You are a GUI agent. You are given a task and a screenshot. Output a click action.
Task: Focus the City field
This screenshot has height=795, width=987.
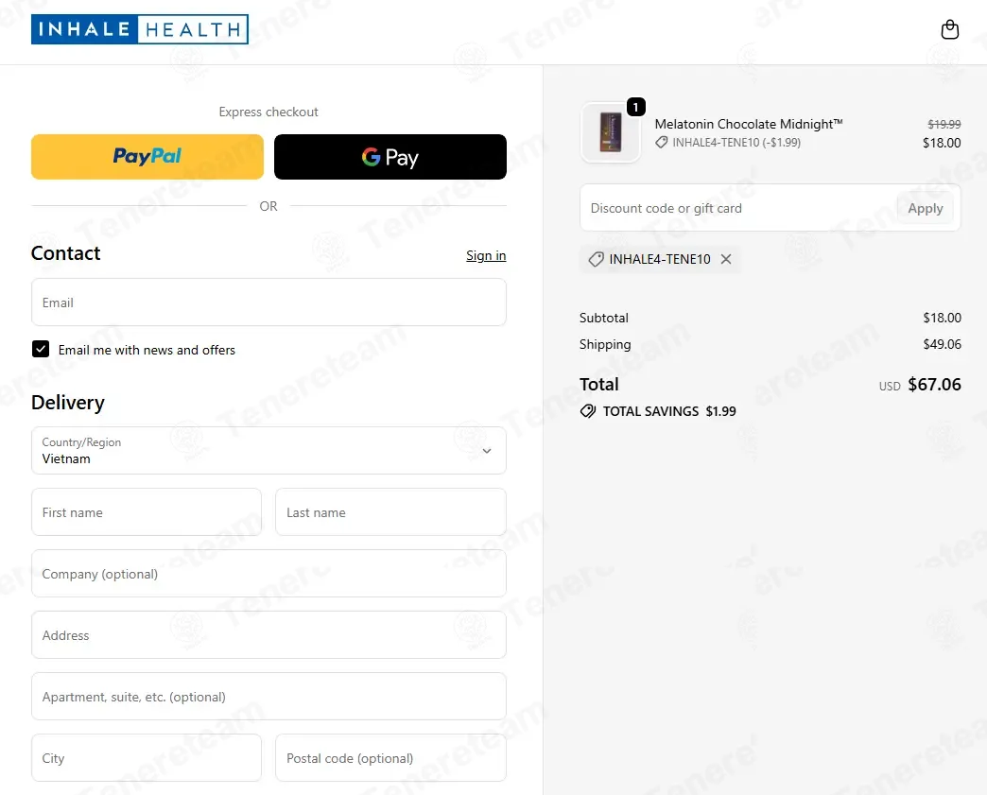(147, 758)
